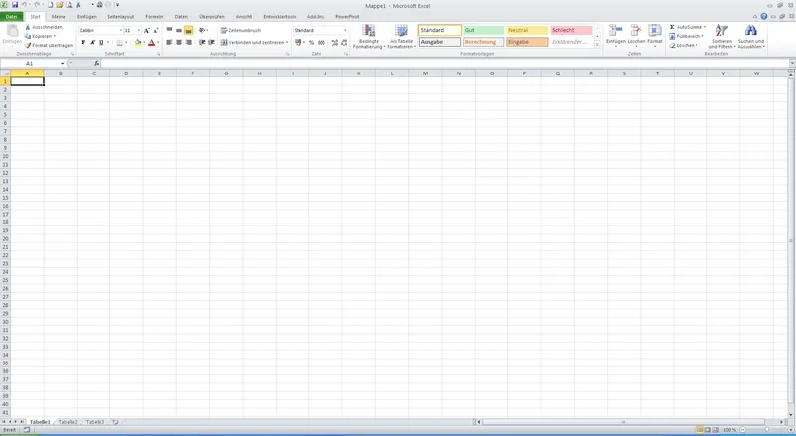Open the AutoSumme dropdown arrow
Image resolution: width=796 pixels, height=436 pixels.
(x=704, y=27)
